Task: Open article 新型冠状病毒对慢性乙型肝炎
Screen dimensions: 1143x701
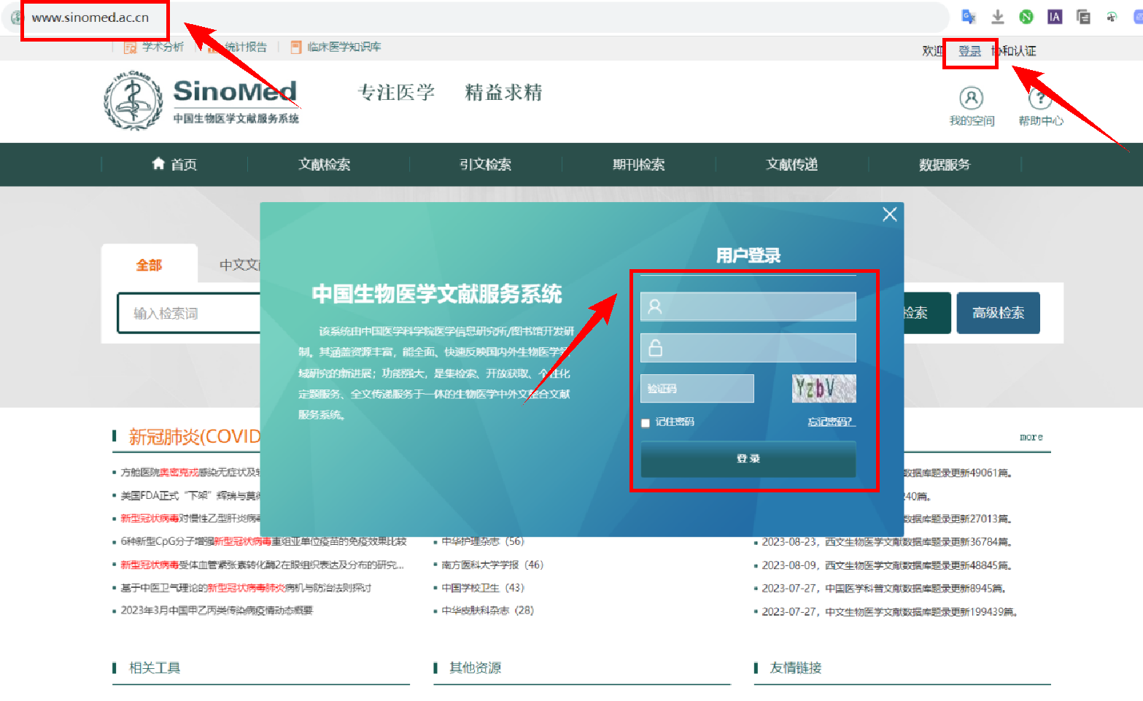Action: coord(190,519)
